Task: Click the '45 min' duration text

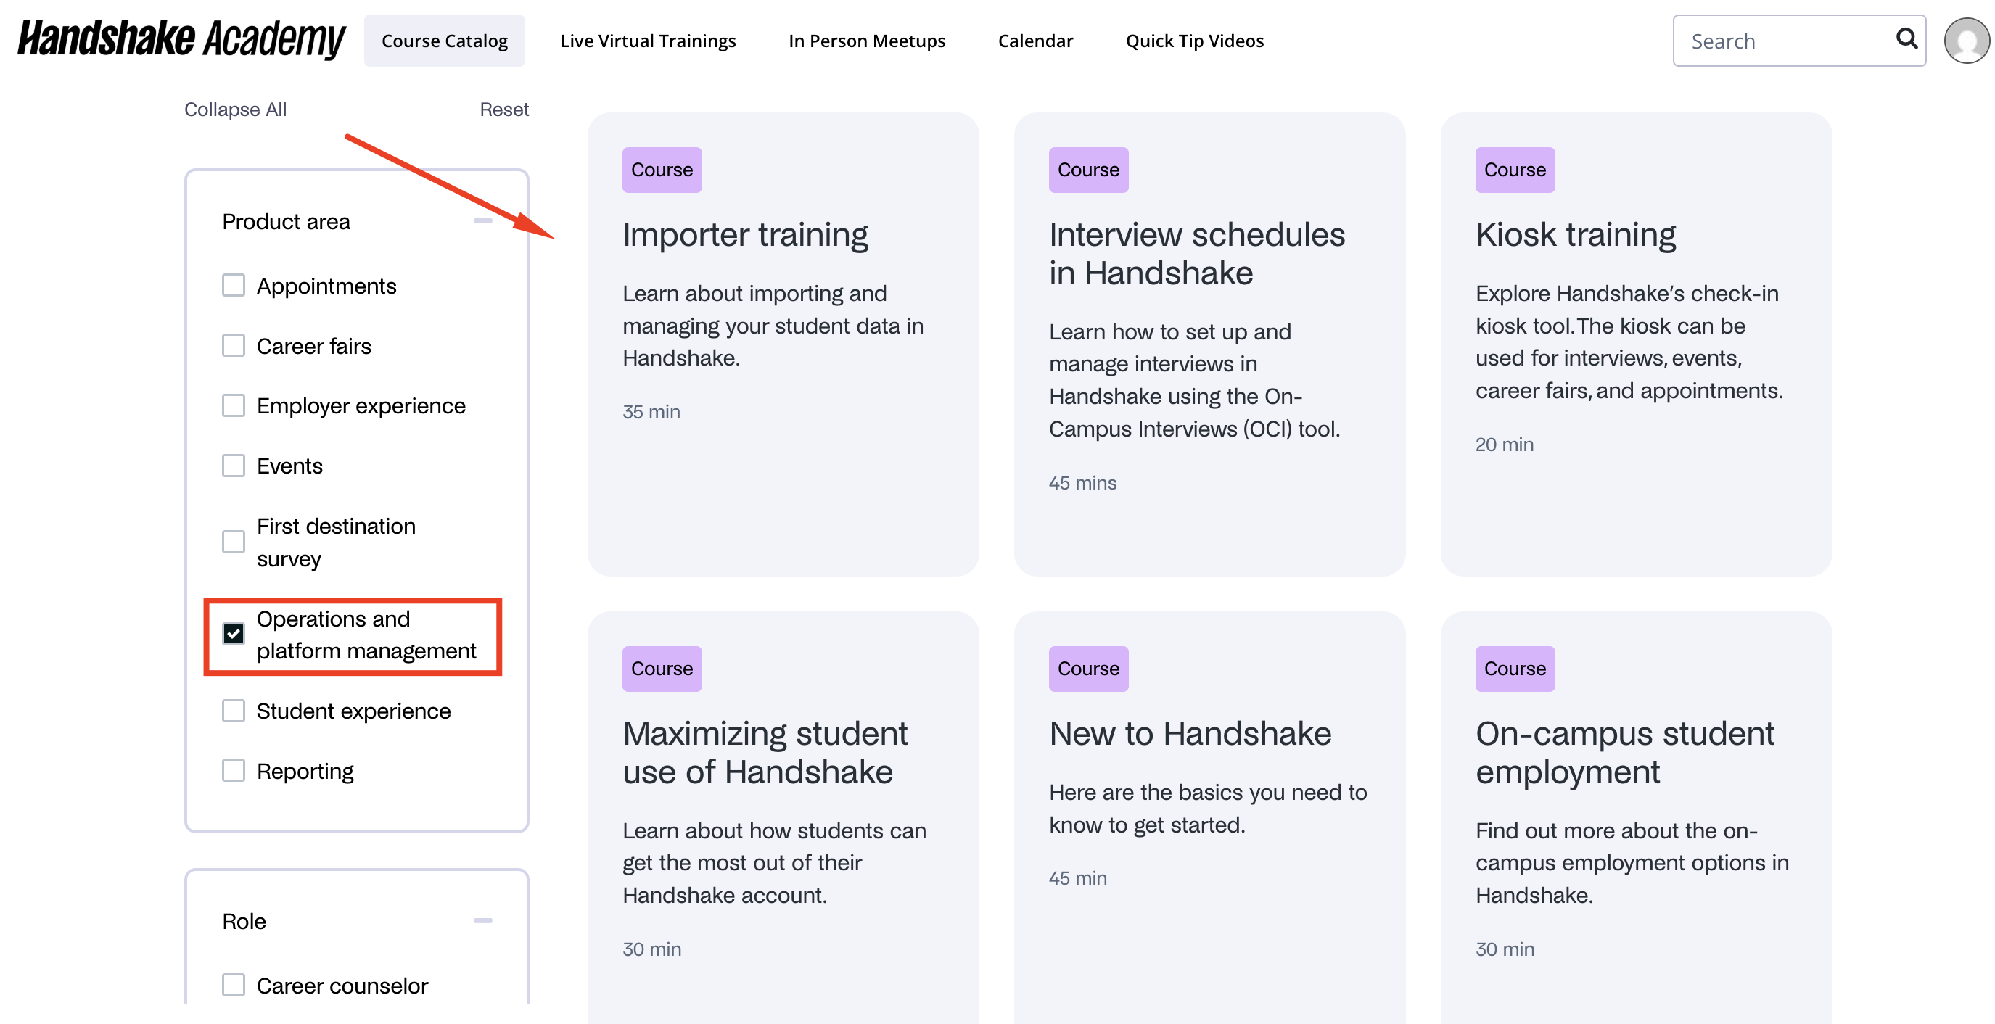Action: tap(1078, 878)
